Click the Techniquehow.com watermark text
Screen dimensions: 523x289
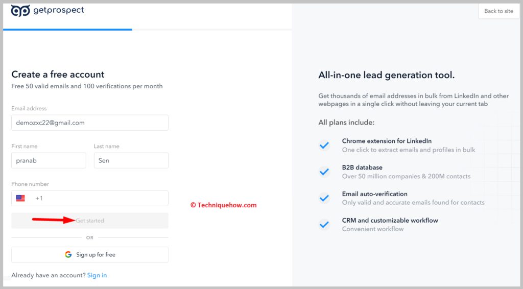[224, 205]
